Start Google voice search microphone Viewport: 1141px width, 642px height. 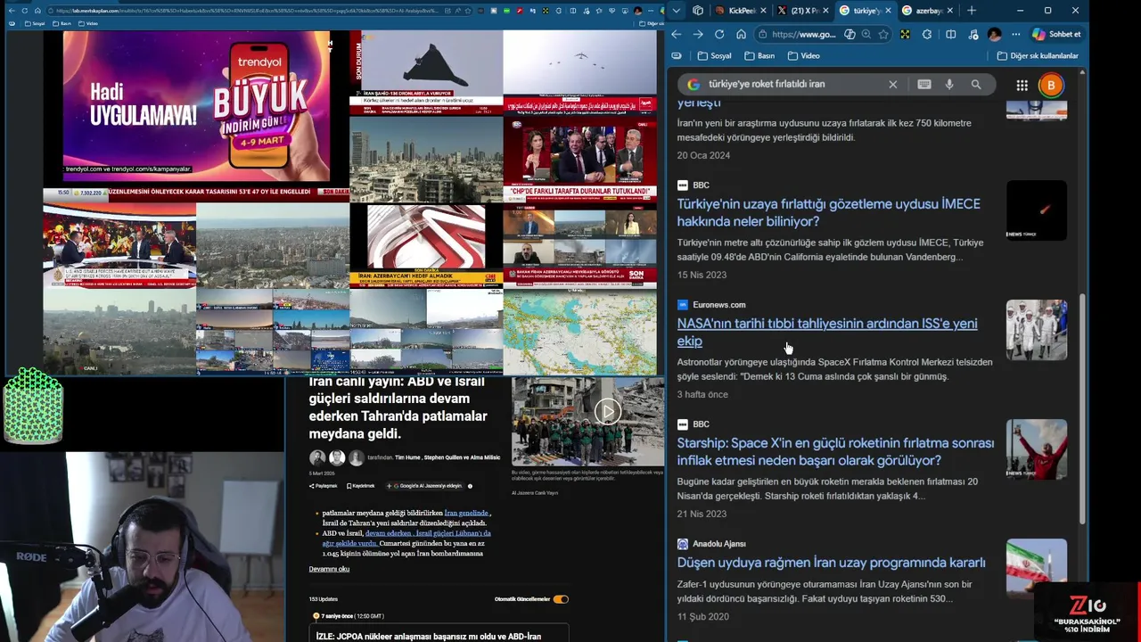click(949, 84)
